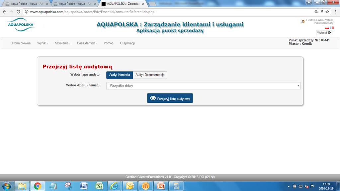Close the first Aqua Polska tab
340x191 pixels.
tap(47, 4)
